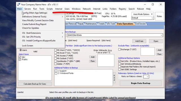Open the Network menu
Screen dimensions: 181x101
click(x=87, y=9)
